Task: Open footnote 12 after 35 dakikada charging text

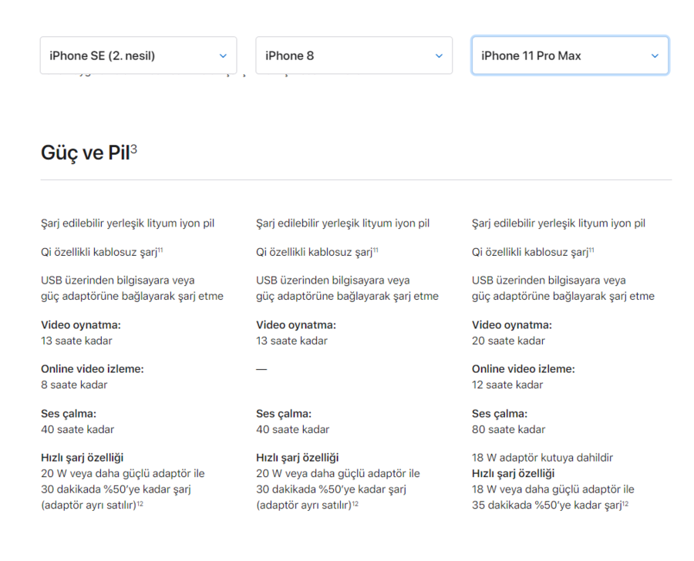Action: (x=625, y=504)
